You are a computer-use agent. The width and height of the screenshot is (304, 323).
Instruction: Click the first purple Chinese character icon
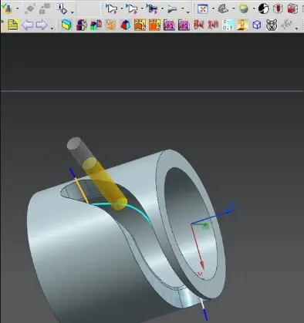[169, 25]
